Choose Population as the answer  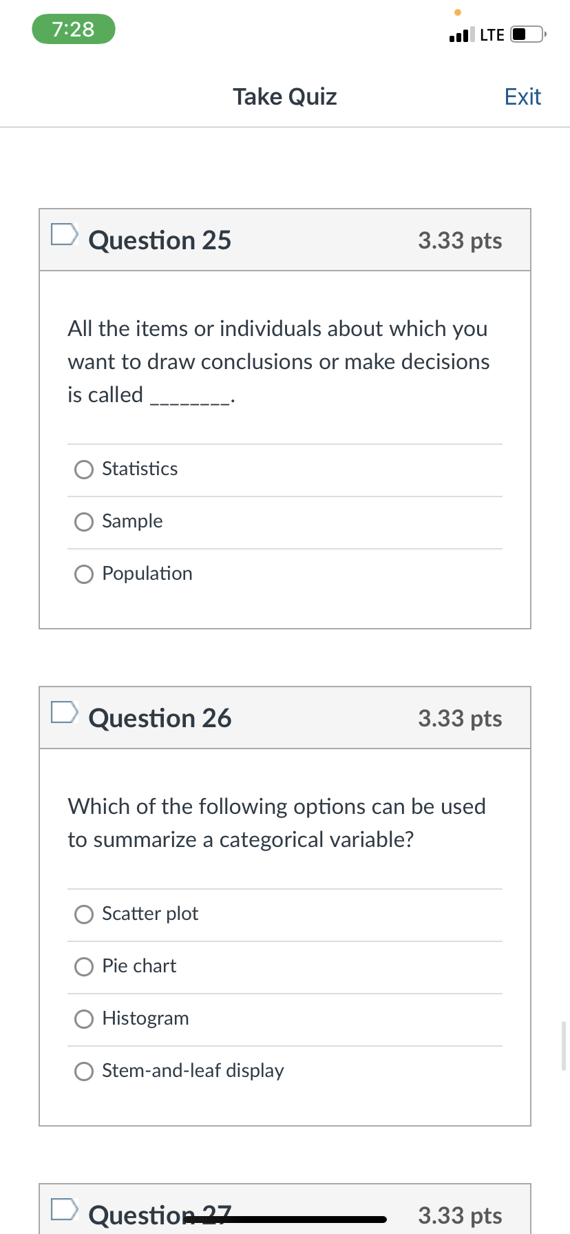point(84,574)
